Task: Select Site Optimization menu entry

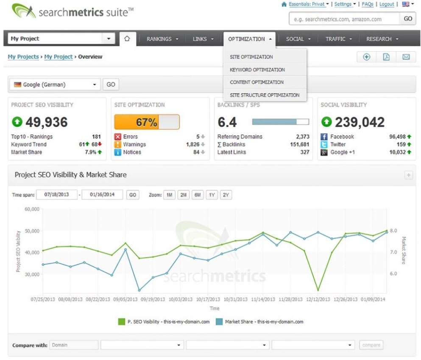Action: 265,57
